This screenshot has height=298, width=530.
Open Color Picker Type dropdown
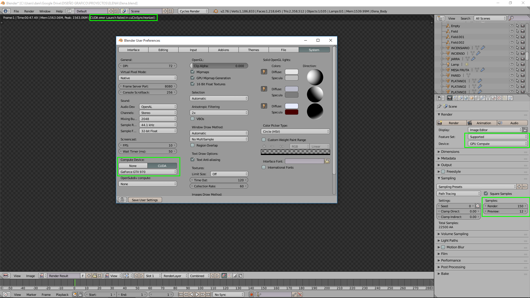[x=295, y=131]
